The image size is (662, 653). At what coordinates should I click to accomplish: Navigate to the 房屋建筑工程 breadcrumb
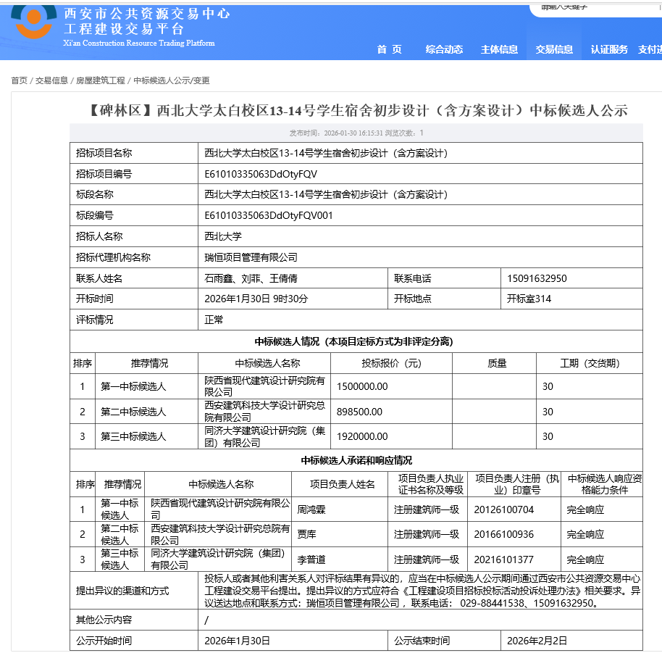(x=101, y=80)
